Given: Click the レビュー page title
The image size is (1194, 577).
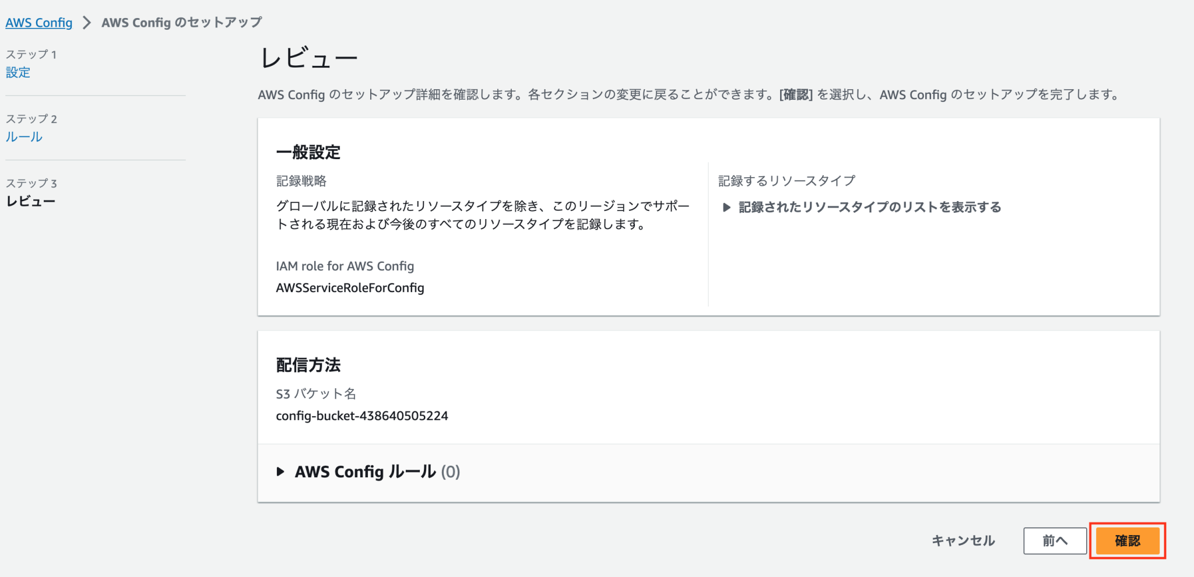Looking at the screenshot, I should pos(310,57).
